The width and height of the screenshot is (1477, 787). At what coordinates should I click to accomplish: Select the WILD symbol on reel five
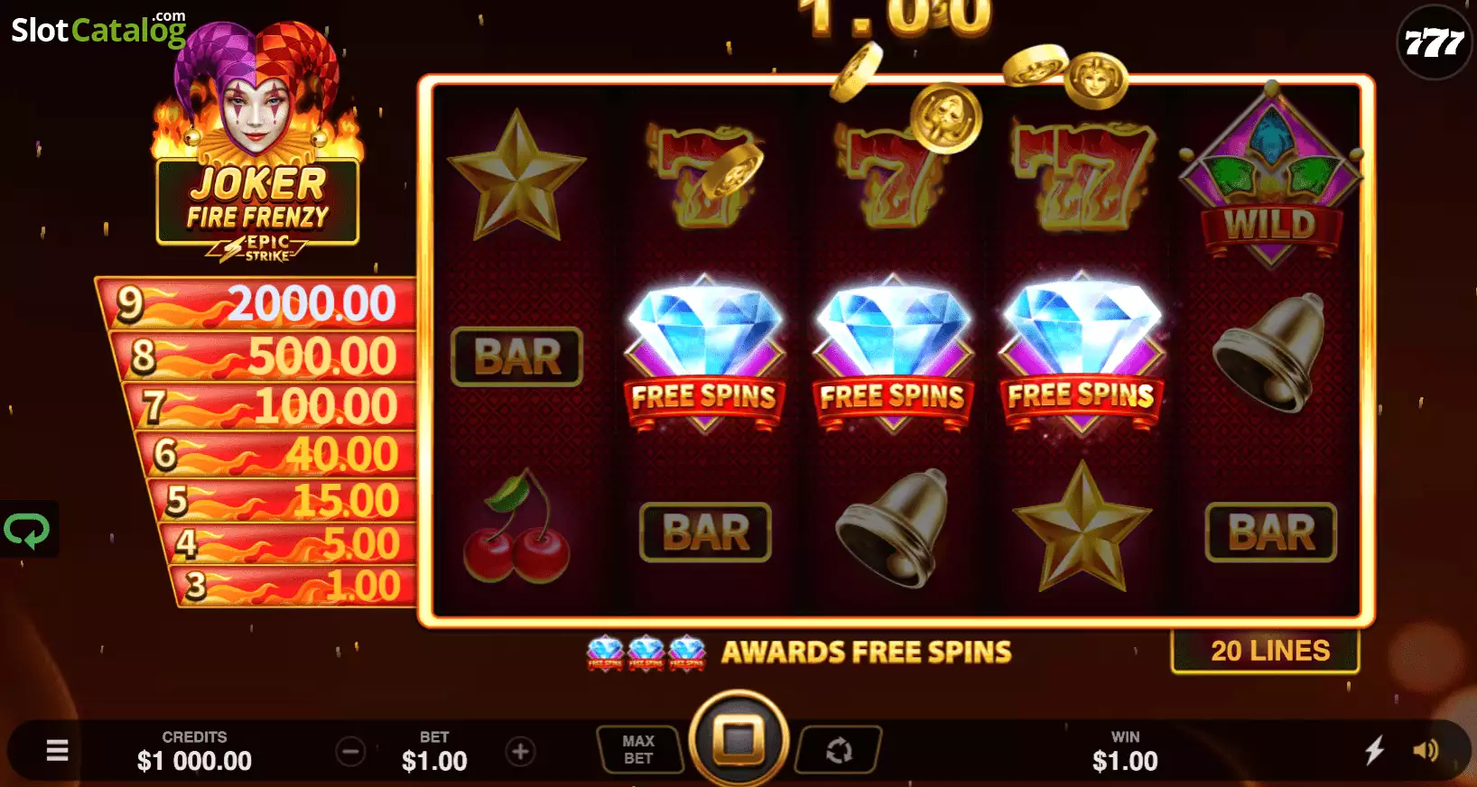(x=1270, y=176)
